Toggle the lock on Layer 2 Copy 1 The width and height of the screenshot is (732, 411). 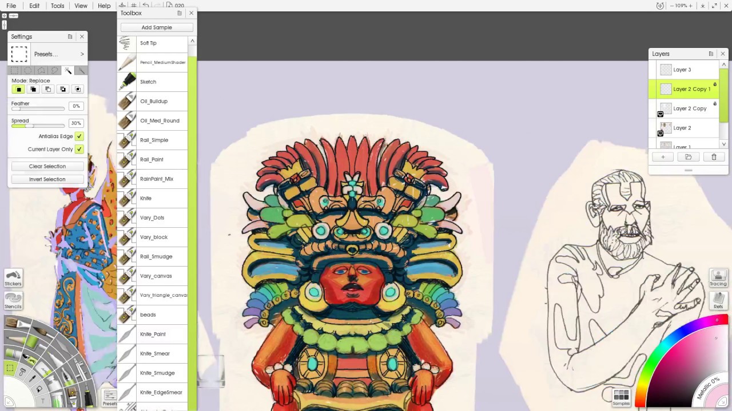[x=715, y=84]
